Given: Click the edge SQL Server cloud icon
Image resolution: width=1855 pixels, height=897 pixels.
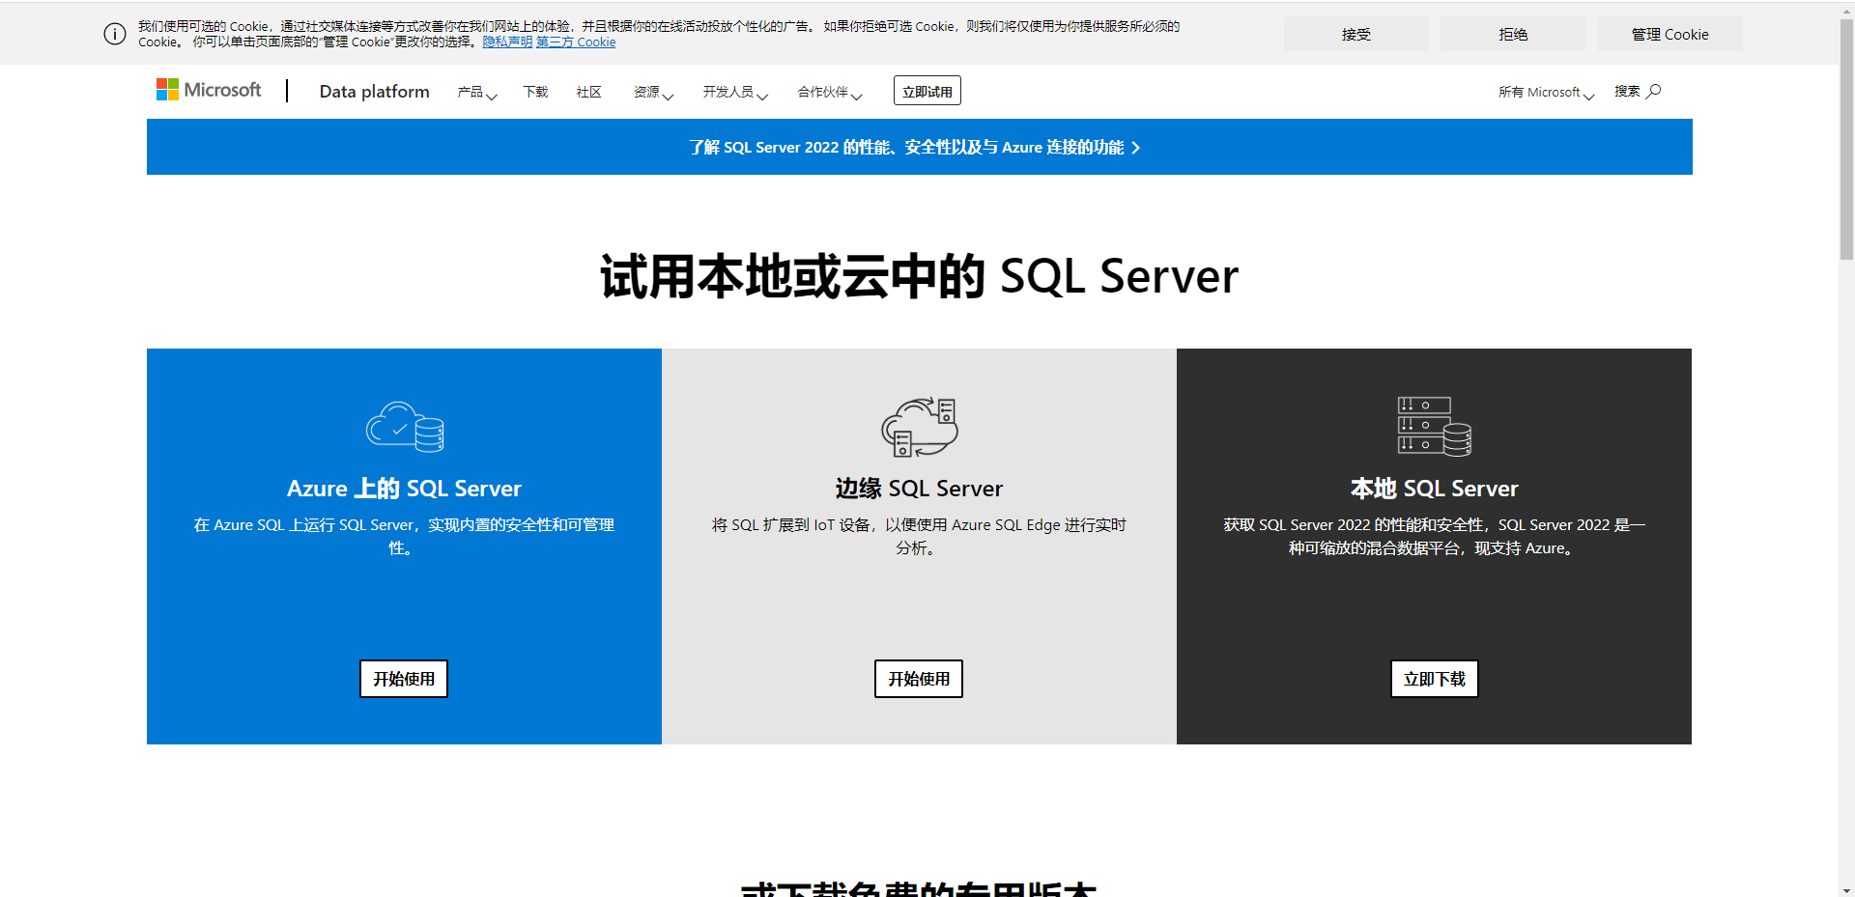Looking at the screenshot, I should 920,426.
